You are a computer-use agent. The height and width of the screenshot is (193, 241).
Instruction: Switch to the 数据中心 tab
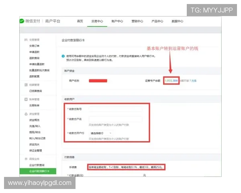pyautogui.click(x=178, y=21)
